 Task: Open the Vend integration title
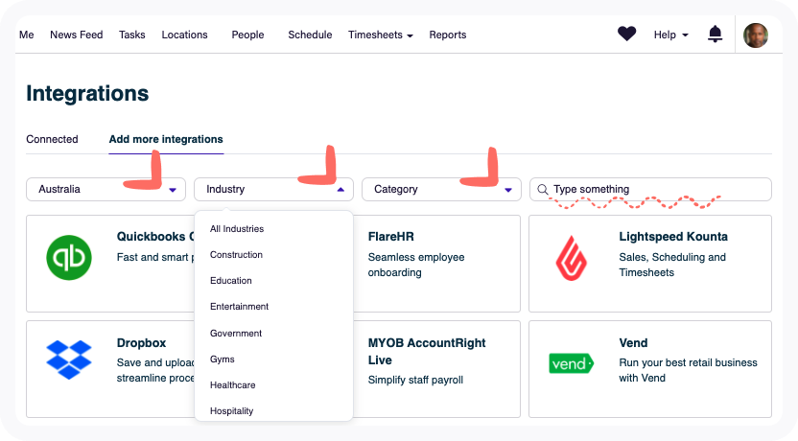[633, 343]
